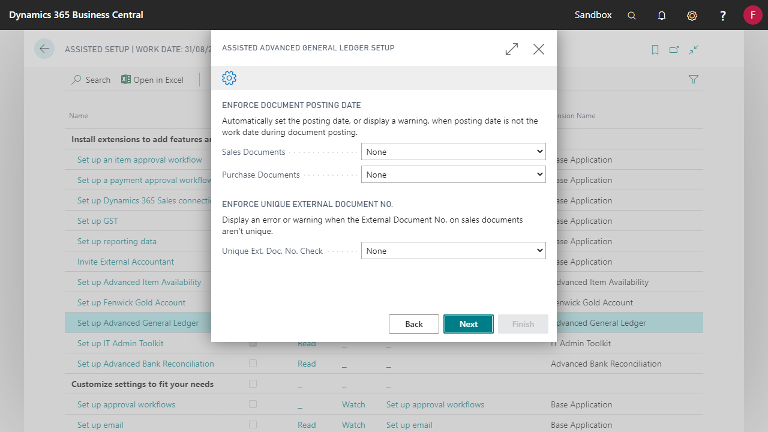This screenshot has width=768, height=432.
Task: Toggle checkbox for Set up IT Admin Toolkit
Action: 253,343
